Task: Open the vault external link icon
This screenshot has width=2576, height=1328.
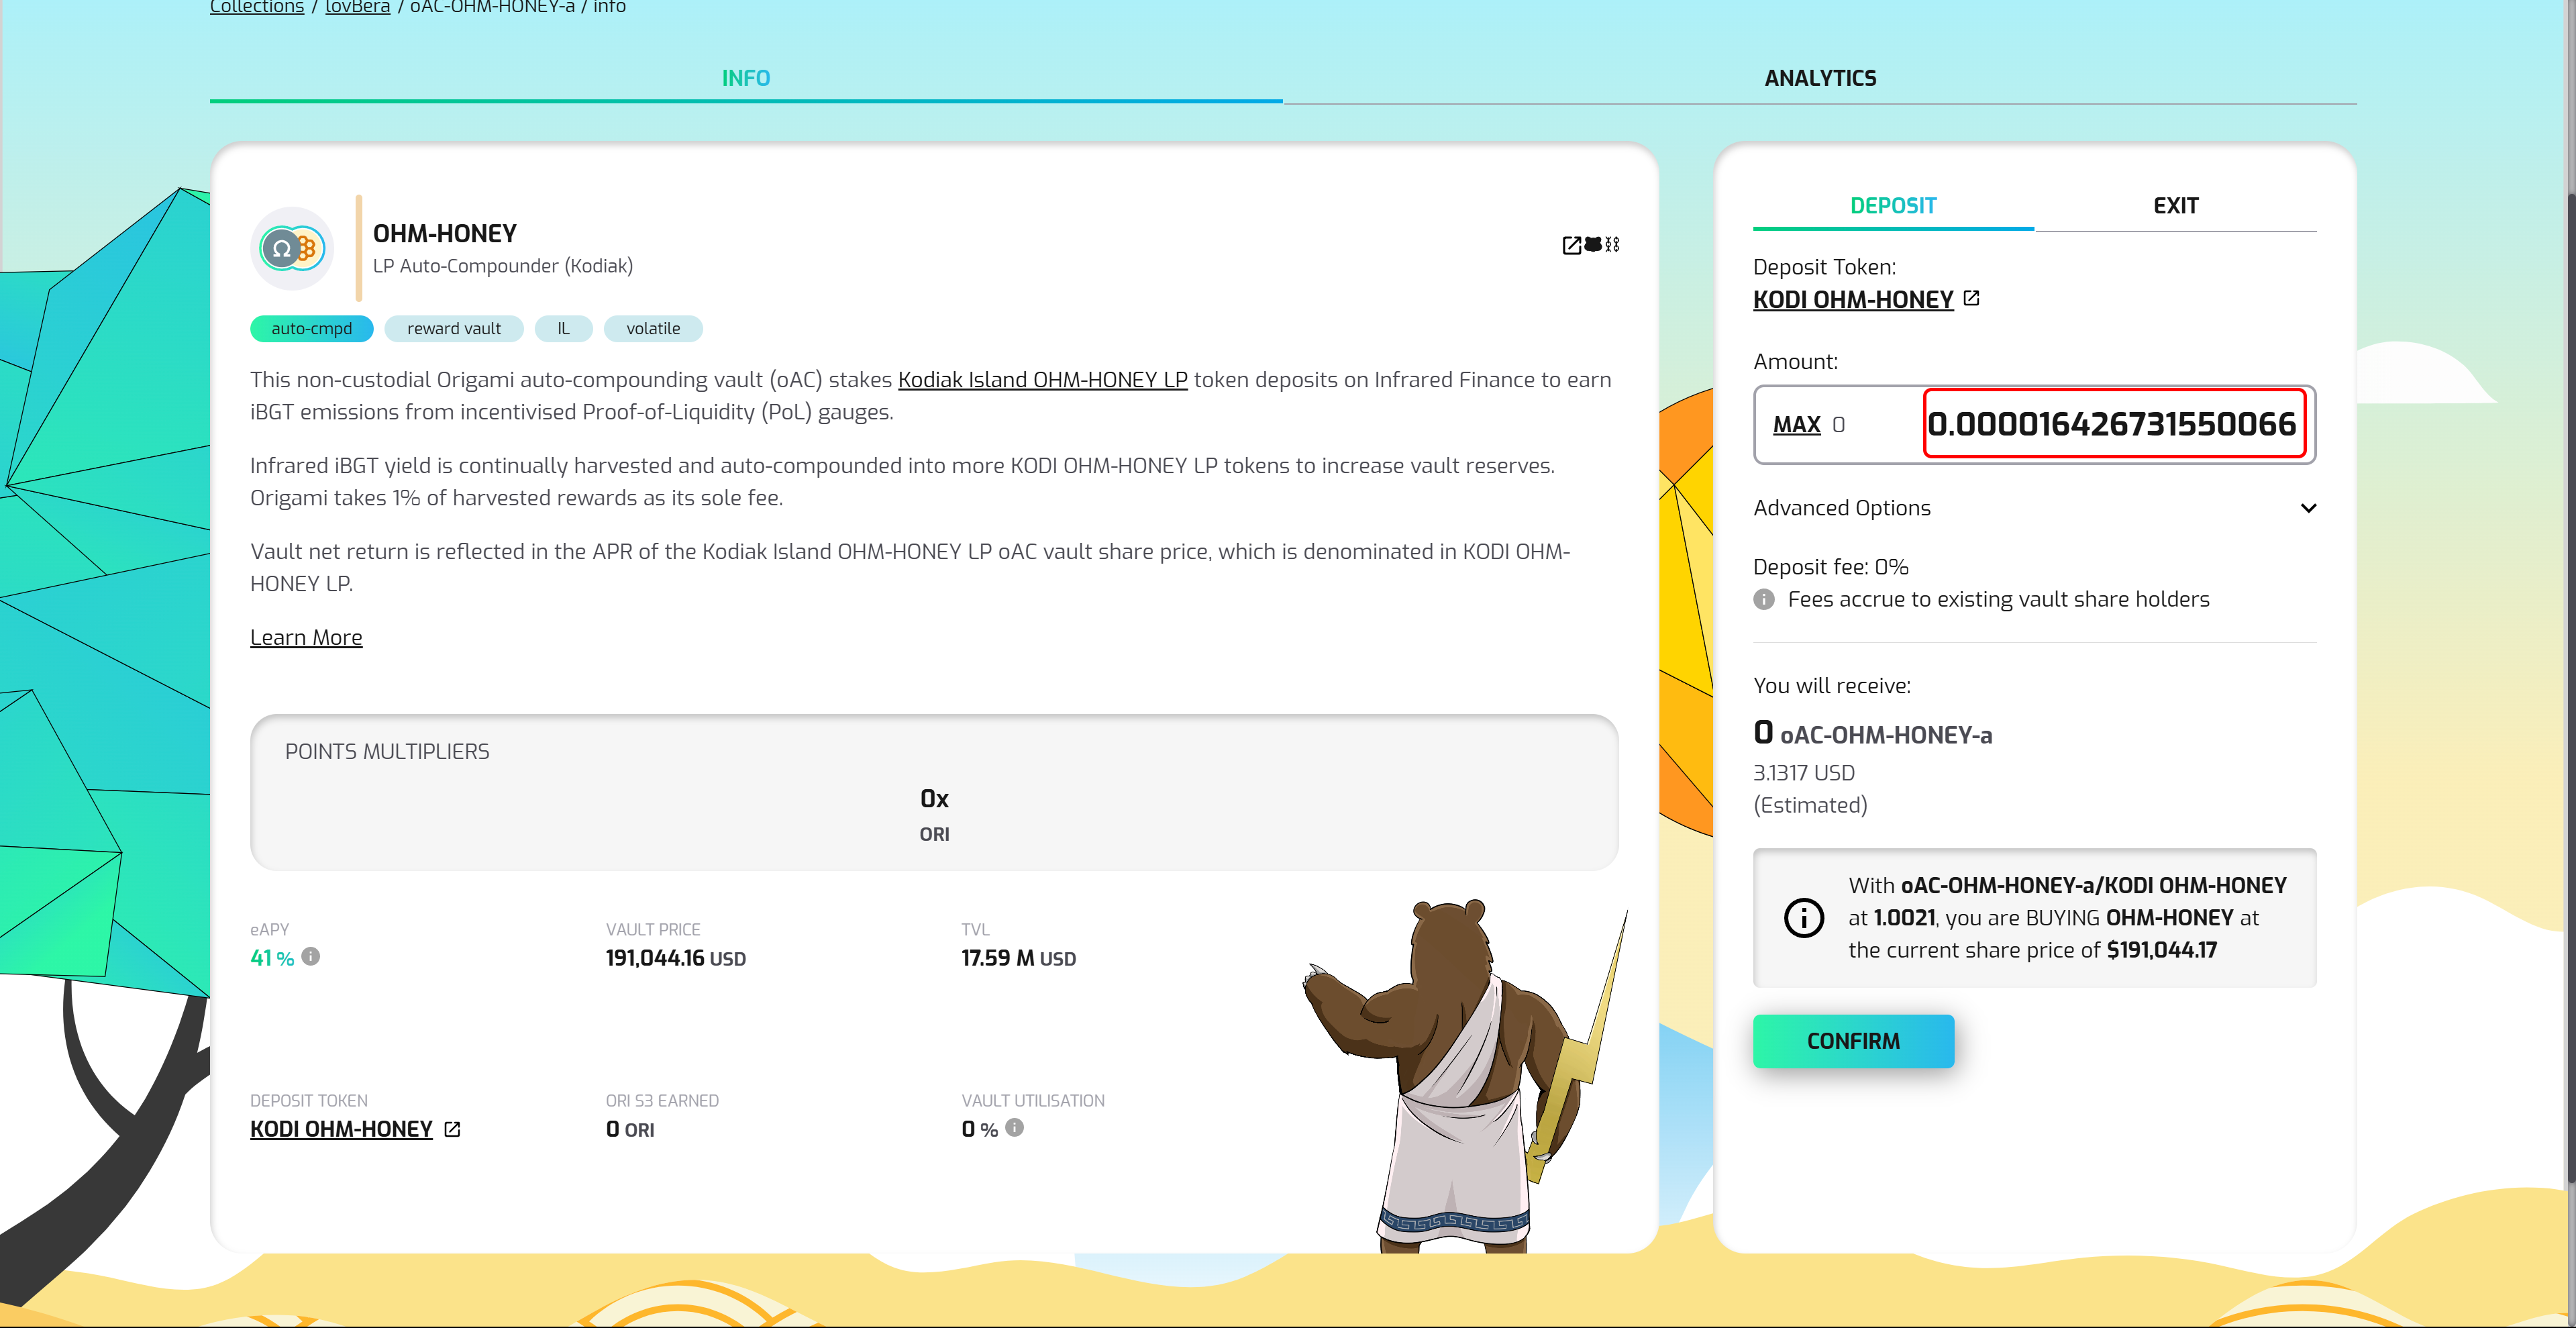Action: [x=1571, y=245]
